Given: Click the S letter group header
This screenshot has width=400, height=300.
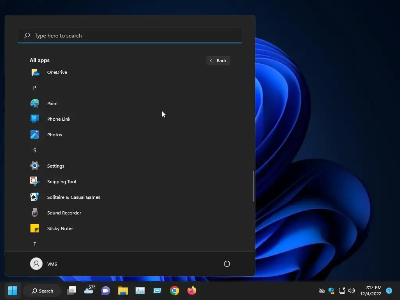Looking at the screenshot, I should click(x=35, y=150).
